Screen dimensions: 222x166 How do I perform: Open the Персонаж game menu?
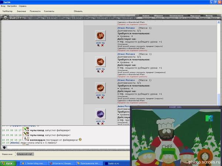point(195,15)
